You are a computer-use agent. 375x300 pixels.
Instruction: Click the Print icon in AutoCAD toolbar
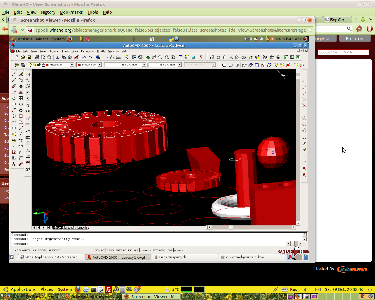coord(37,57)
